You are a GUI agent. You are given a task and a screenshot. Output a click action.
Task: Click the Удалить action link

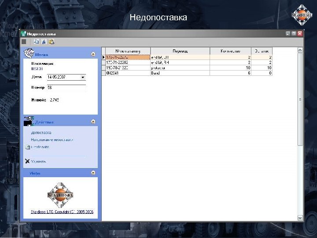tap(38, 161)
